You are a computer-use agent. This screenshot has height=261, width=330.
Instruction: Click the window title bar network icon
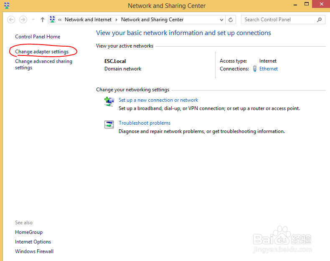click(7, 5)
